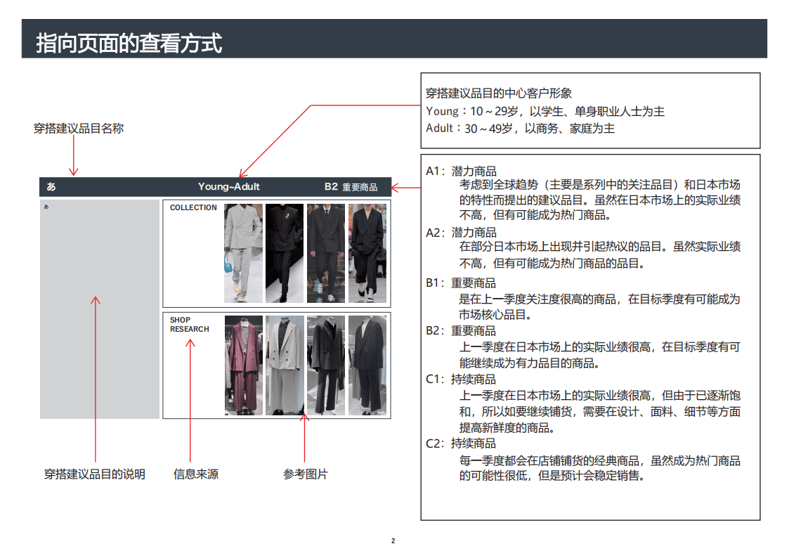Select the 穿搭建议品目的说明 caption
The width and height of the screenshot is (789, 558).
(95, 474)
